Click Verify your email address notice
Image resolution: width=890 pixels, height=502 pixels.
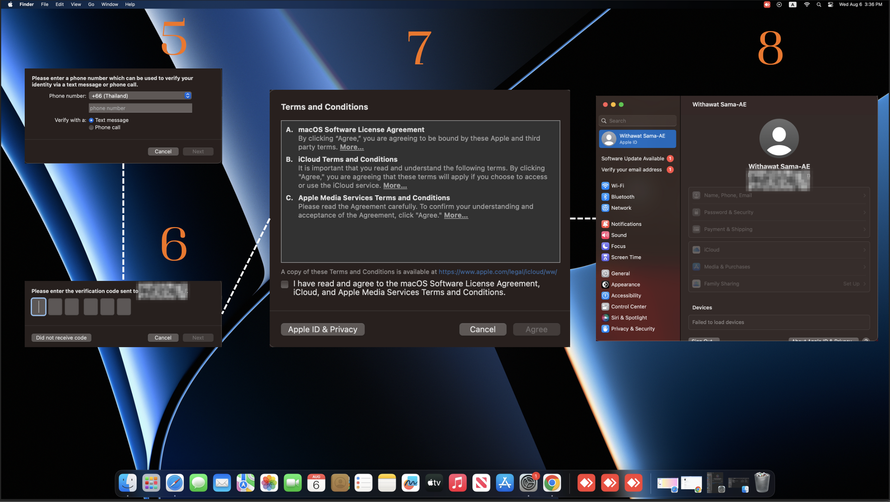pyautogui.click(x=638, y=170)
